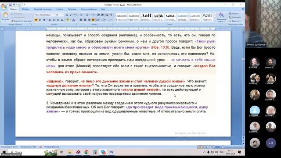Click the Numbered list icon
The width and height of the screenshot is (281, 158).
87,15
